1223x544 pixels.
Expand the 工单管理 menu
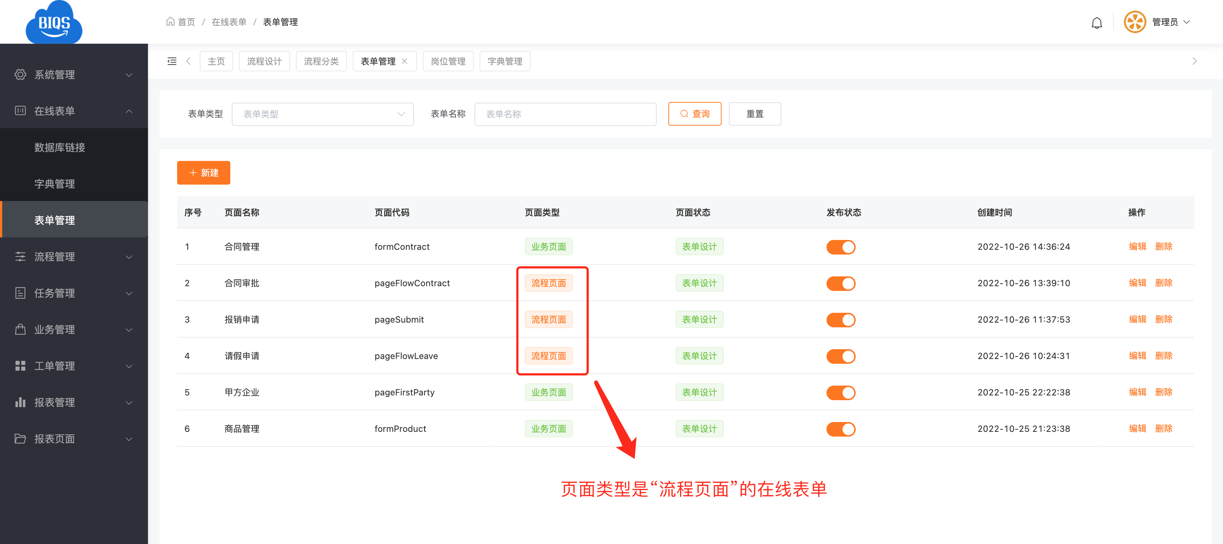pyautogui.click(x=74, y=366)
